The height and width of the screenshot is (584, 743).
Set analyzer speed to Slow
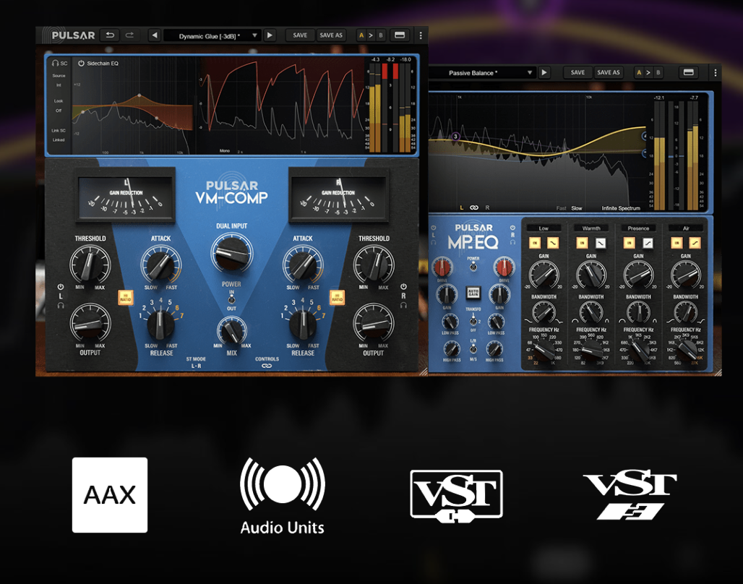tap(577, 208)
